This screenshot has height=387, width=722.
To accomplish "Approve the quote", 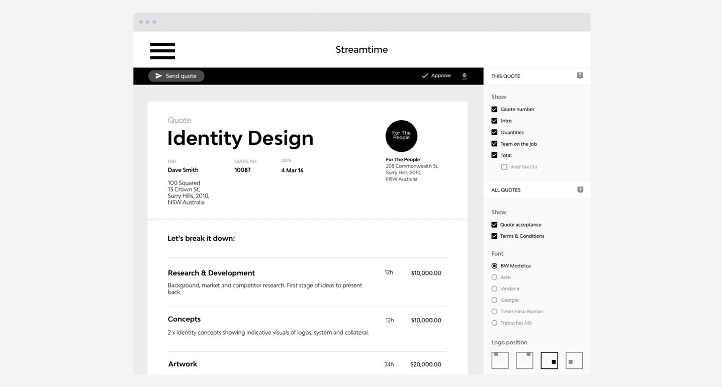I will tap(436, 76).
